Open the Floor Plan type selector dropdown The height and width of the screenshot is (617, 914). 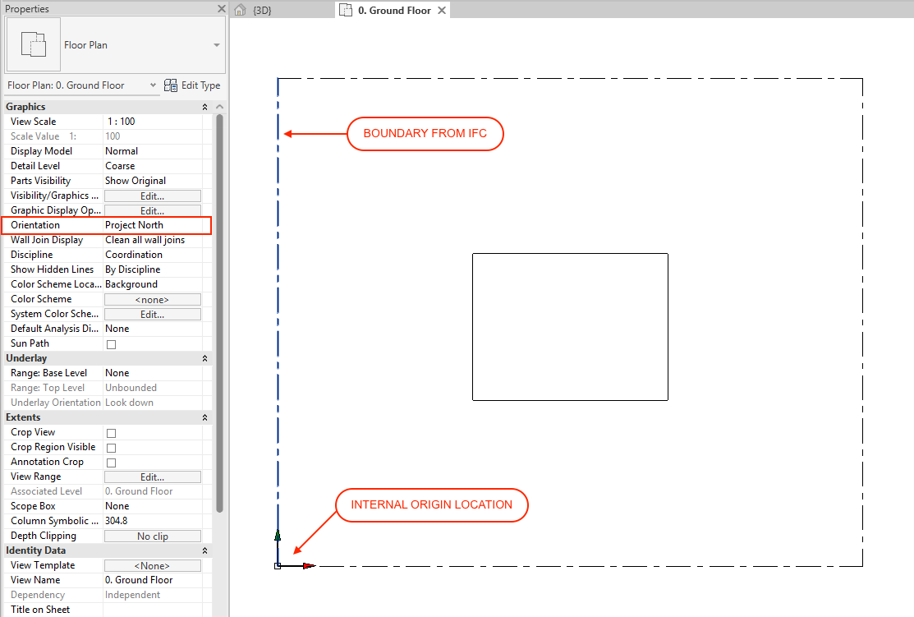point(217,45)
